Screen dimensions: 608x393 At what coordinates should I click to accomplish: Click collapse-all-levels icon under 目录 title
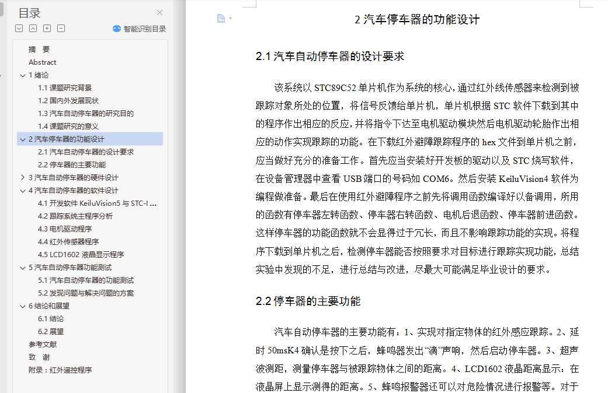tap(33, 28)
